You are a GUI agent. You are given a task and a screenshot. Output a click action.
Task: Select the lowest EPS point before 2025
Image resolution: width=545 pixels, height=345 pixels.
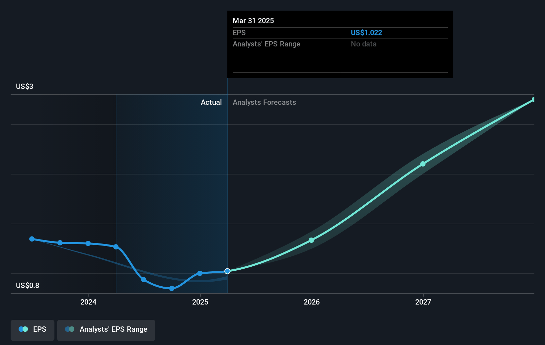pyautogui.click(x=172, y=288)
